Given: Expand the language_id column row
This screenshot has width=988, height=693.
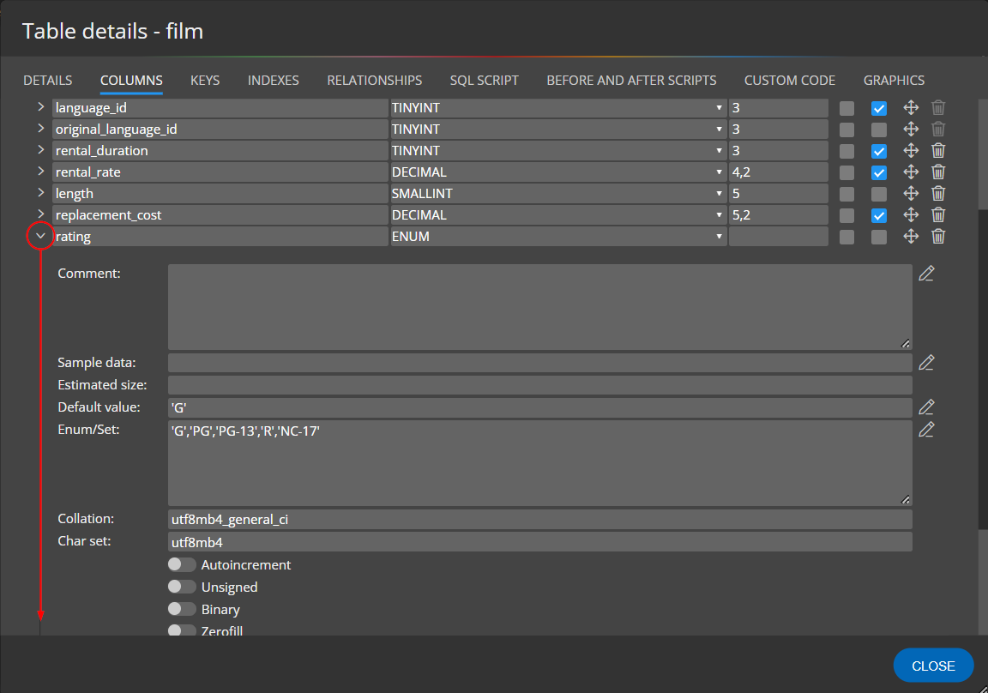Looking at the screenshot, I should (40, 108).
